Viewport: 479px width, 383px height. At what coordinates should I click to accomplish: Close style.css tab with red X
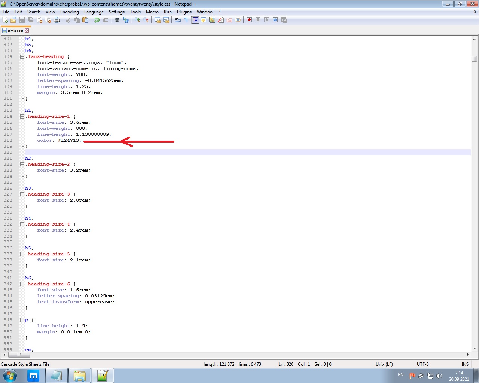(27, 31)
